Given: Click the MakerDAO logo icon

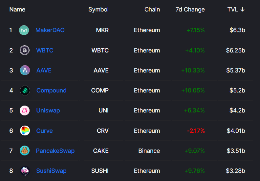Looking at the screenshot, I should 24,30.
